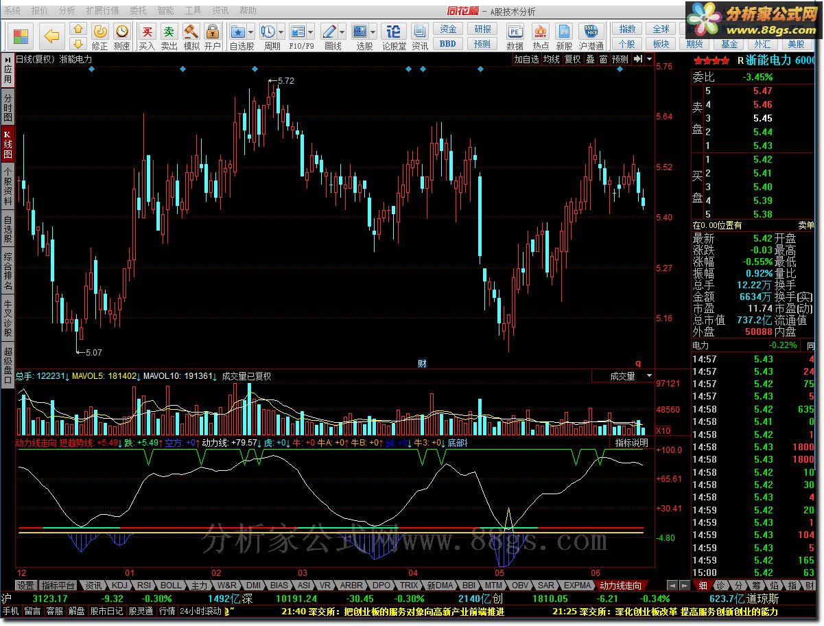Select the MTM indicator tab
The image size is (824, 626).
[x=493, y=586]
